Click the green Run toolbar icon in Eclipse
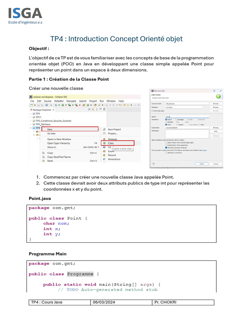243x324 pixels. coord(62,105)
